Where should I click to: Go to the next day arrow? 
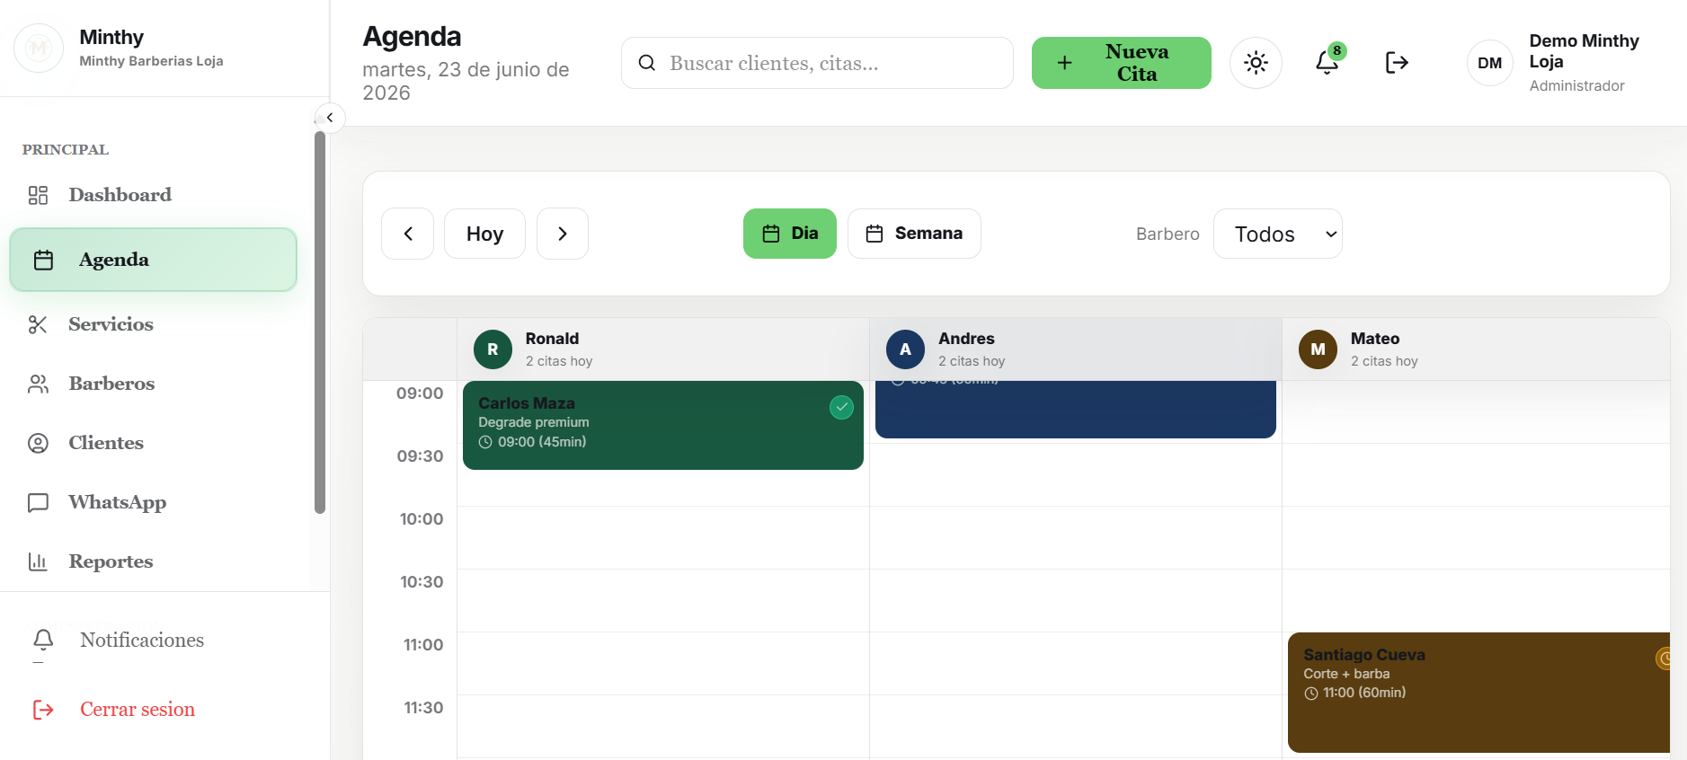pyautogui.click(x=563, y=234)
